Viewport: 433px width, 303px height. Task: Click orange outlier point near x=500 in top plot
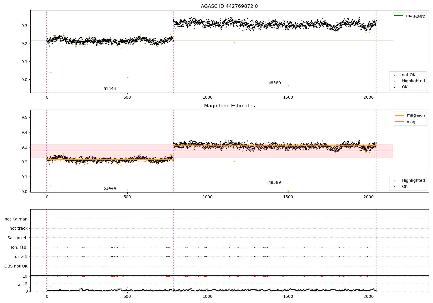(x=128, y=77)
